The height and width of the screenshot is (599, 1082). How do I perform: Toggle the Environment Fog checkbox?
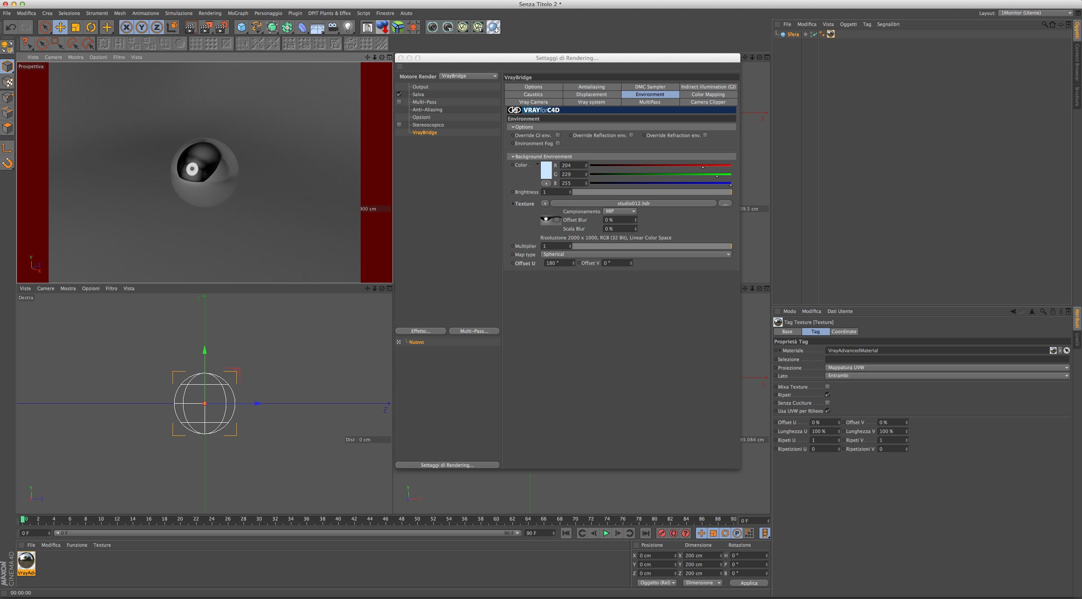[x=558, y=143]
